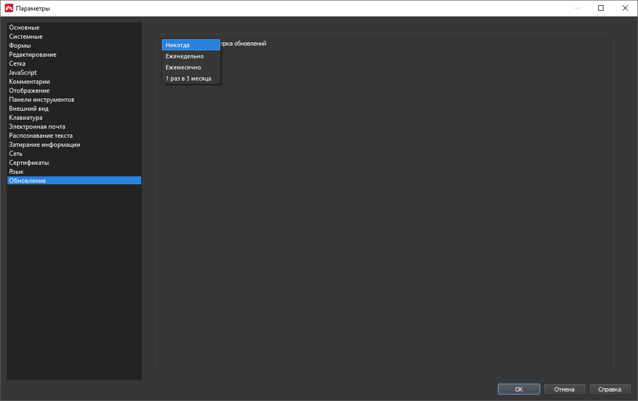The width and height of the screenshot is (638, 401).
Task: Open "Комментарии" settings
Action: click(x=30, y=82)
